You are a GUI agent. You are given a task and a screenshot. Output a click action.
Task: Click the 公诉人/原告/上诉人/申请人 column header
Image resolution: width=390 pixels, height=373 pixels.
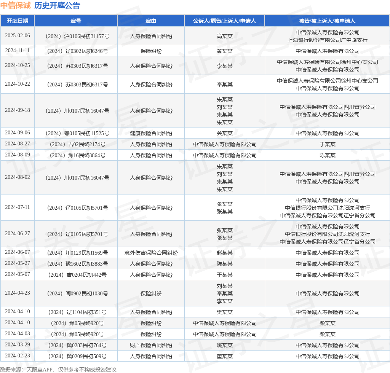pyautogui.click(x=224, y=21)
